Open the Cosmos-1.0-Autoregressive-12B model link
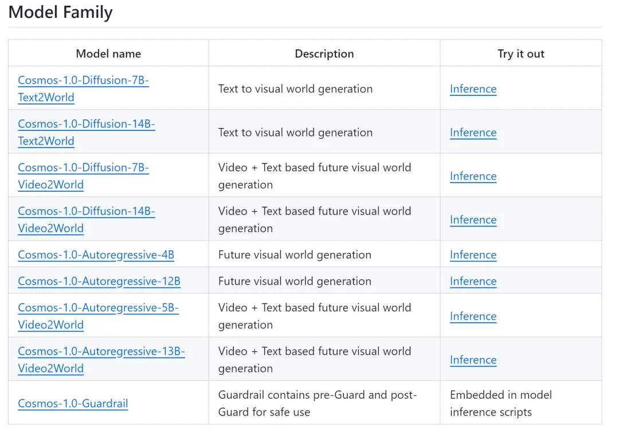Screen dimensions: 619x435 (99, 281)
